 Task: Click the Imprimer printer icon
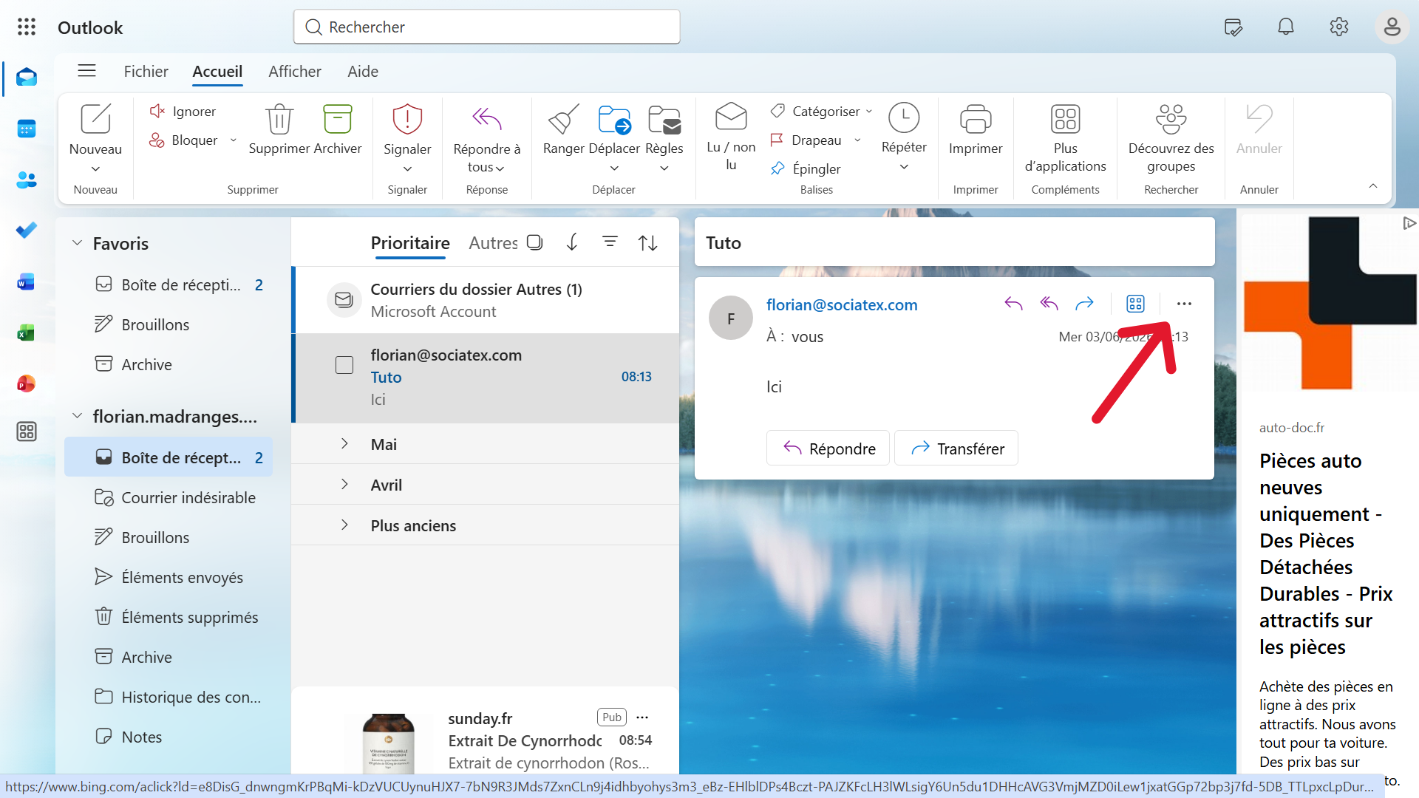click(976, 119)
